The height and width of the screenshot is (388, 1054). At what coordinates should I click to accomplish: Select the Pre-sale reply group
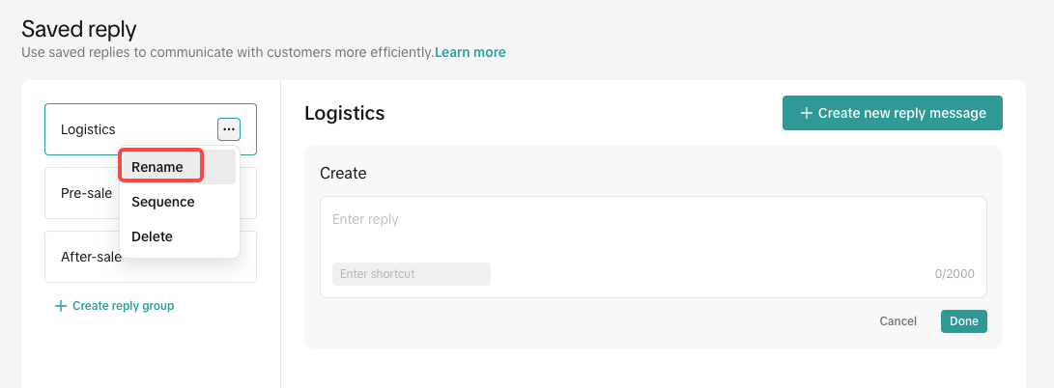85,193
